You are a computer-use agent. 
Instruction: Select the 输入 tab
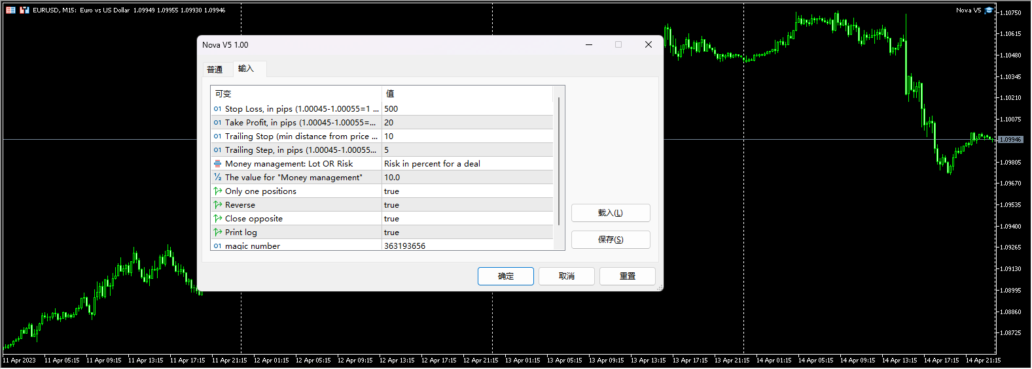coord(246,69)
